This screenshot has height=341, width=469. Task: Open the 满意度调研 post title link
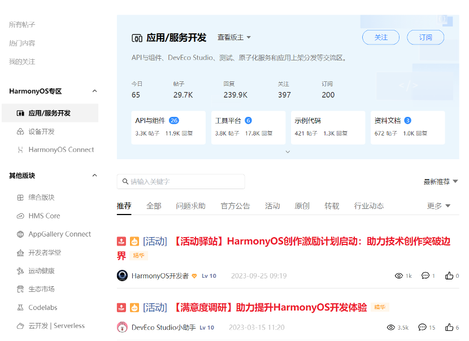click(x=271, y=308)
